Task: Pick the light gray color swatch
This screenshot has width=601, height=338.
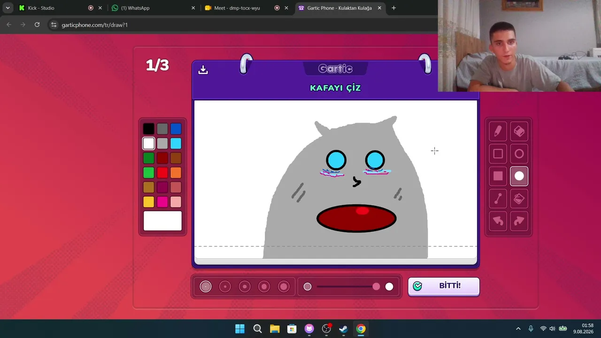Action: (162, 143)
